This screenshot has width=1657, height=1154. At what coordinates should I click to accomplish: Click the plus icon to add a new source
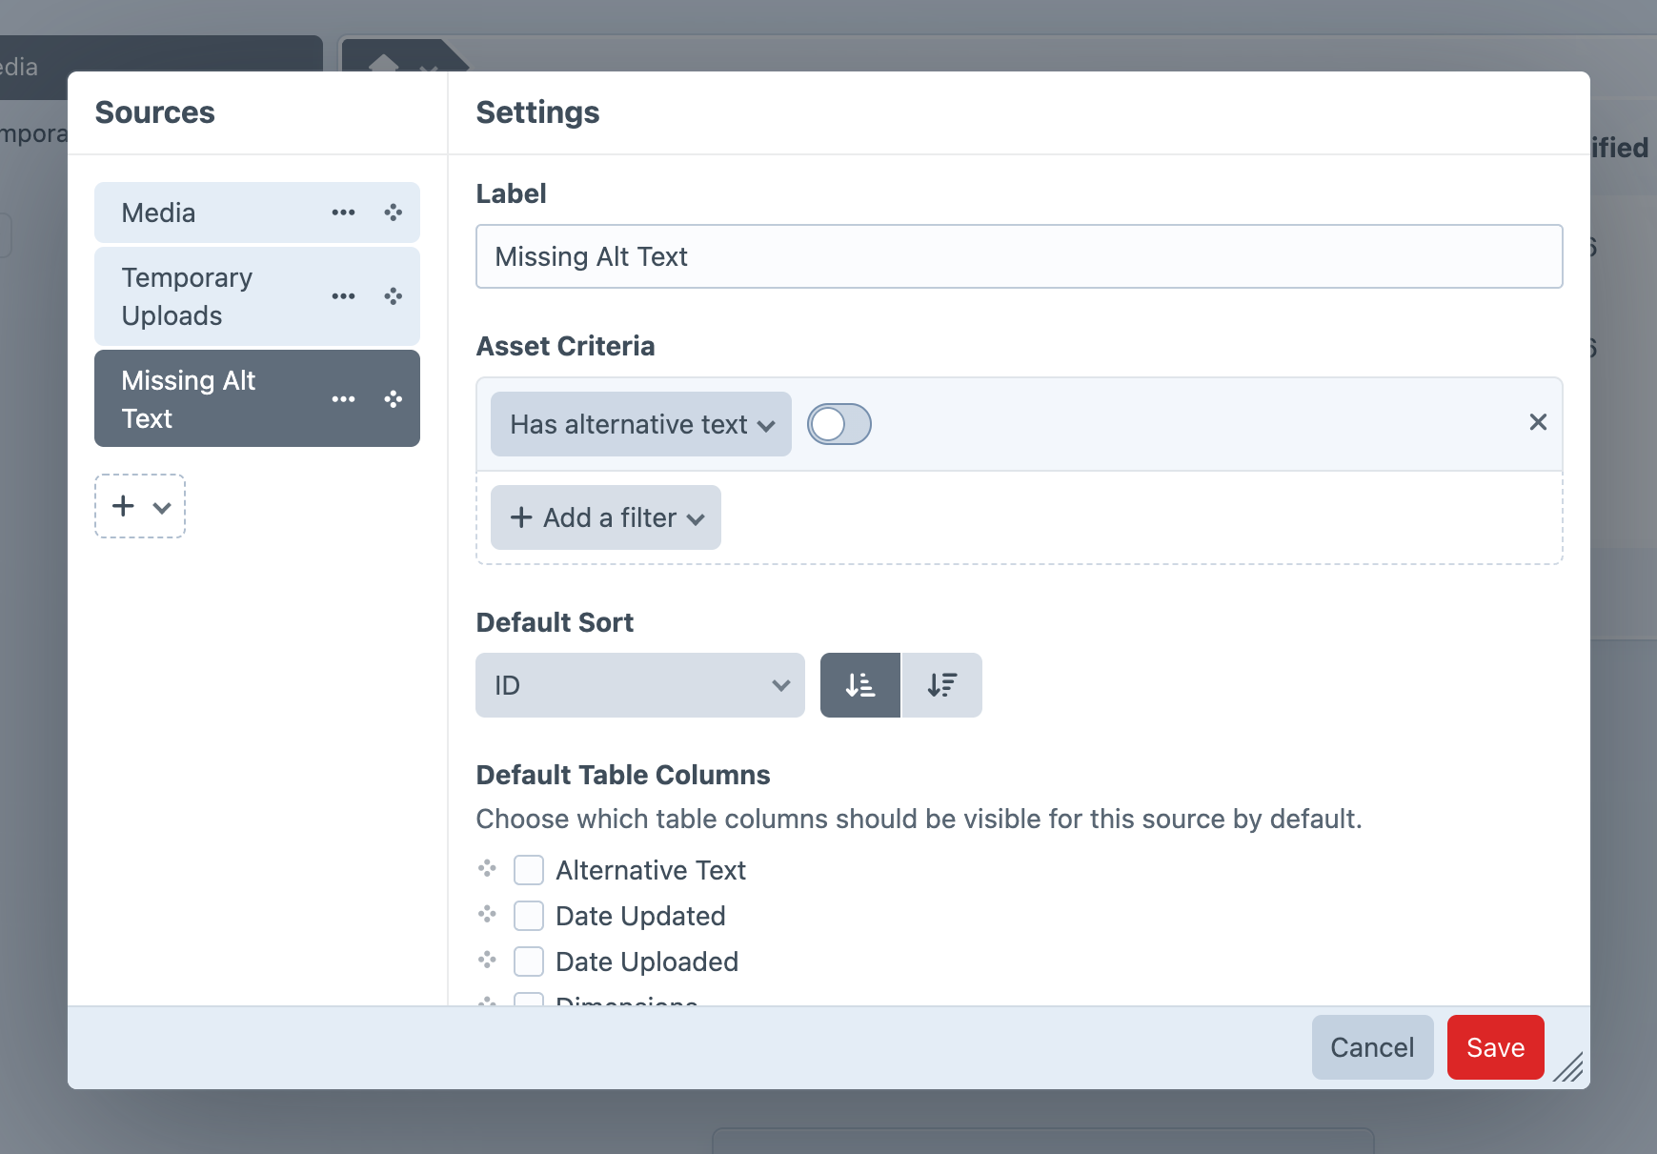click(124, 506)
